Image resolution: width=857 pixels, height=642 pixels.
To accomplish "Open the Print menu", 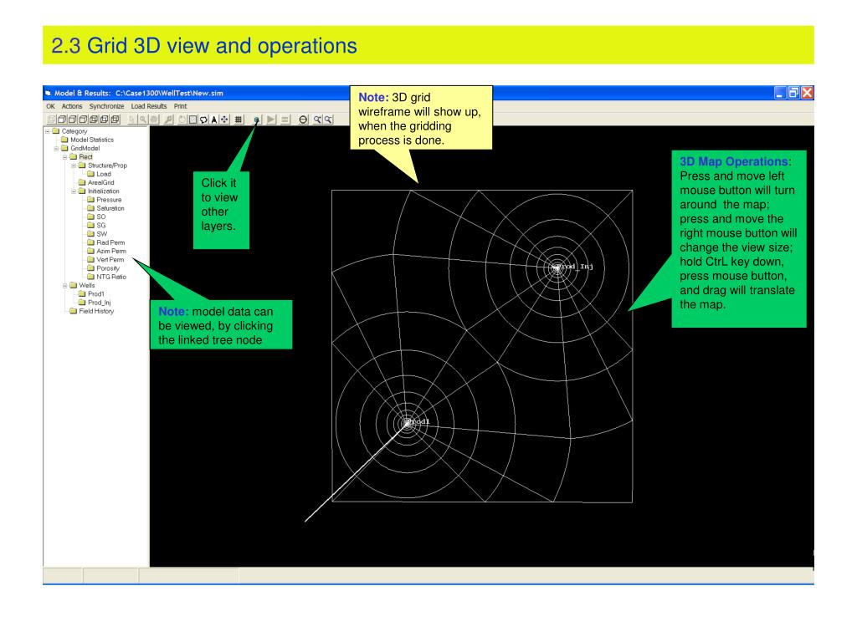I will [181, 106].
